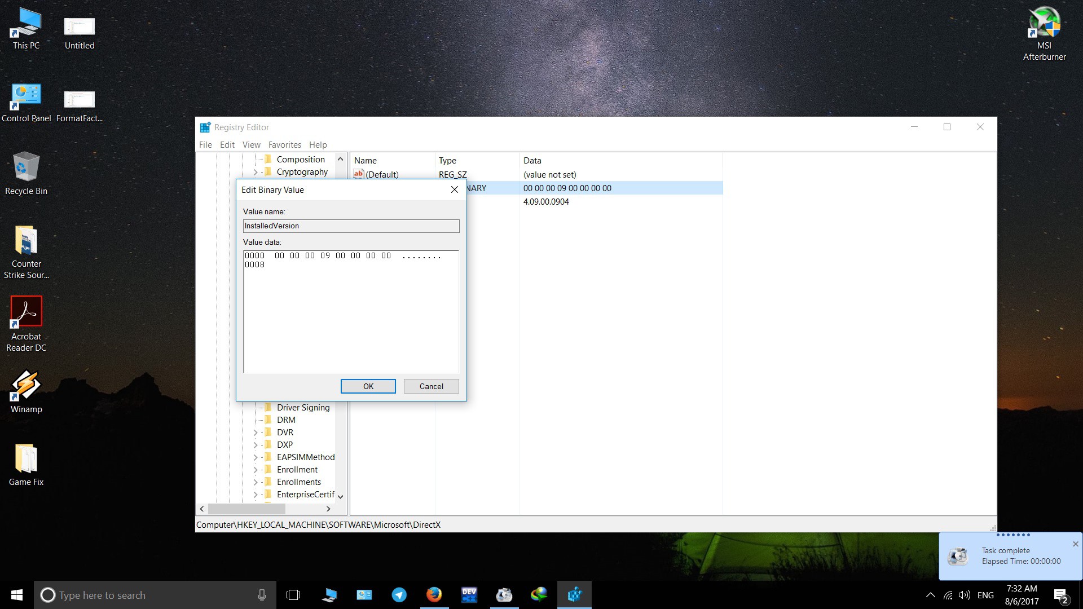Image resolution: width=1083 pixels, height=609 pixels.
Task: Select the DRM key in tree
Action: click(286, 420)
